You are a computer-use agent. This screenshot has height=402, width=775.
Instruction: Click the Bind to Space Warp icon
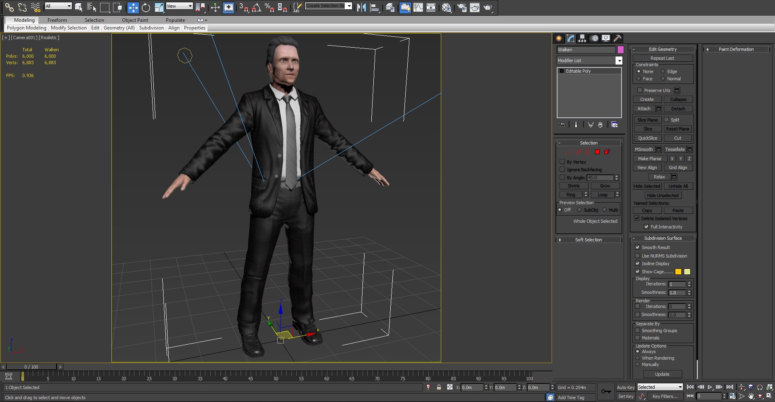(x=36, y=7)
